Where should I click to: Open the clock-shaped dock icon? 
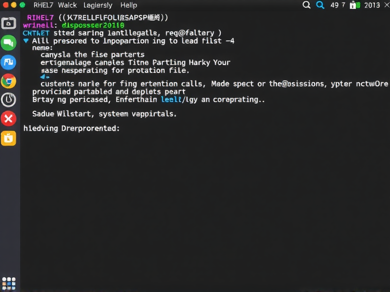[x=8, y=99]
